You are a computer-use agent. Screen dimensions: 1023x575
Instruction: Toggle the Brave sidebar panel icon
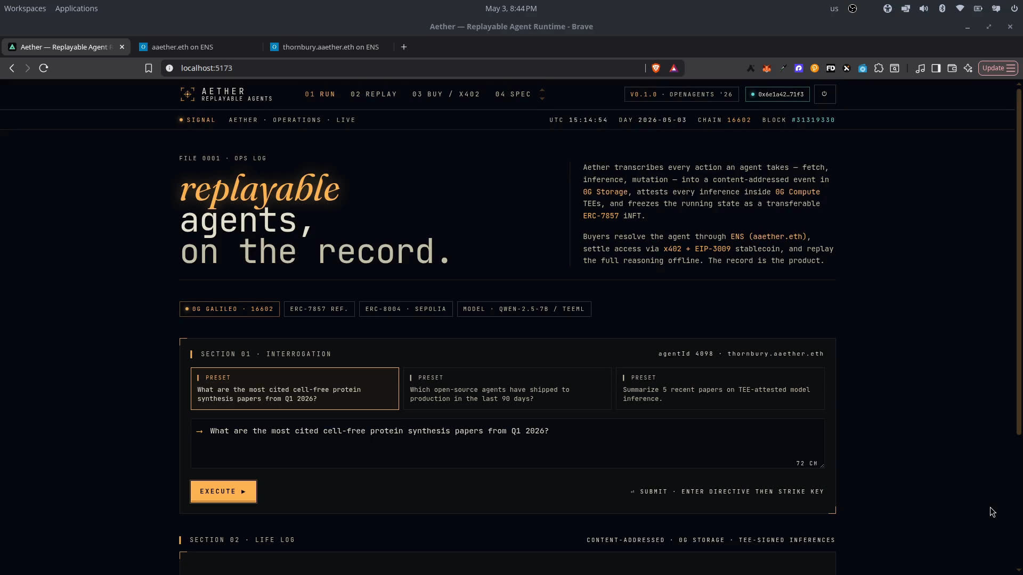(936, 68)
